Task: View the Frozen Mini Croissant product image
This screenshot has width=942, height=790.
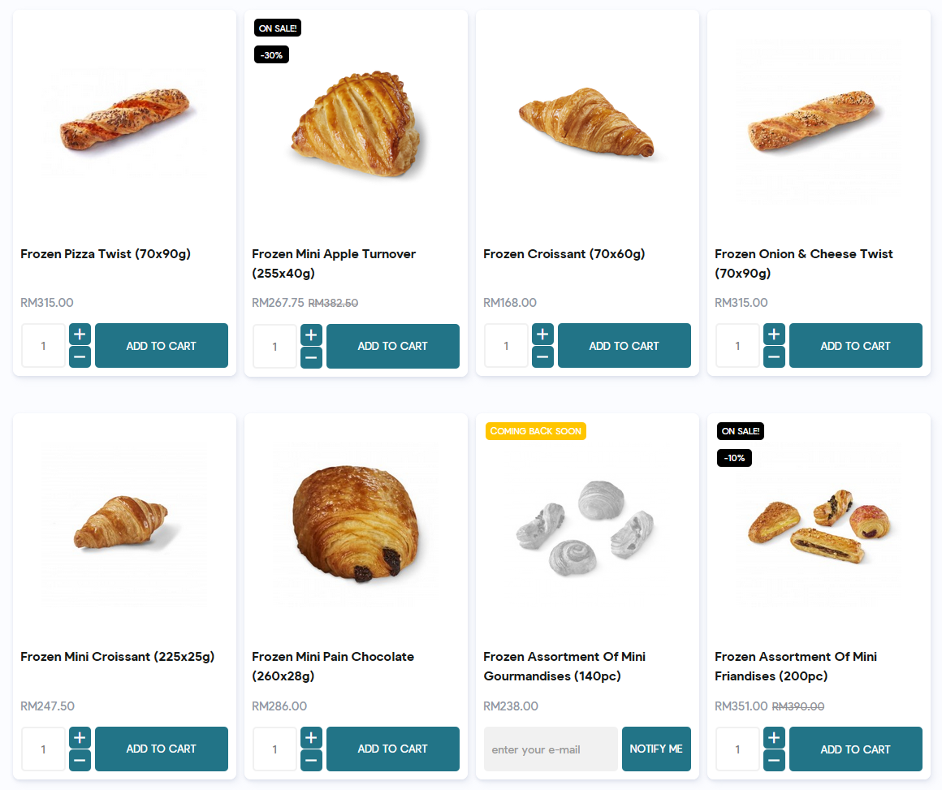Action: [123, 524]
